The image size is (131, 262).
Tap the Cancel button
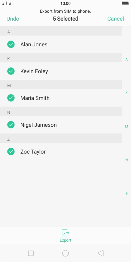pyautogui.click(x=116, y=19)
